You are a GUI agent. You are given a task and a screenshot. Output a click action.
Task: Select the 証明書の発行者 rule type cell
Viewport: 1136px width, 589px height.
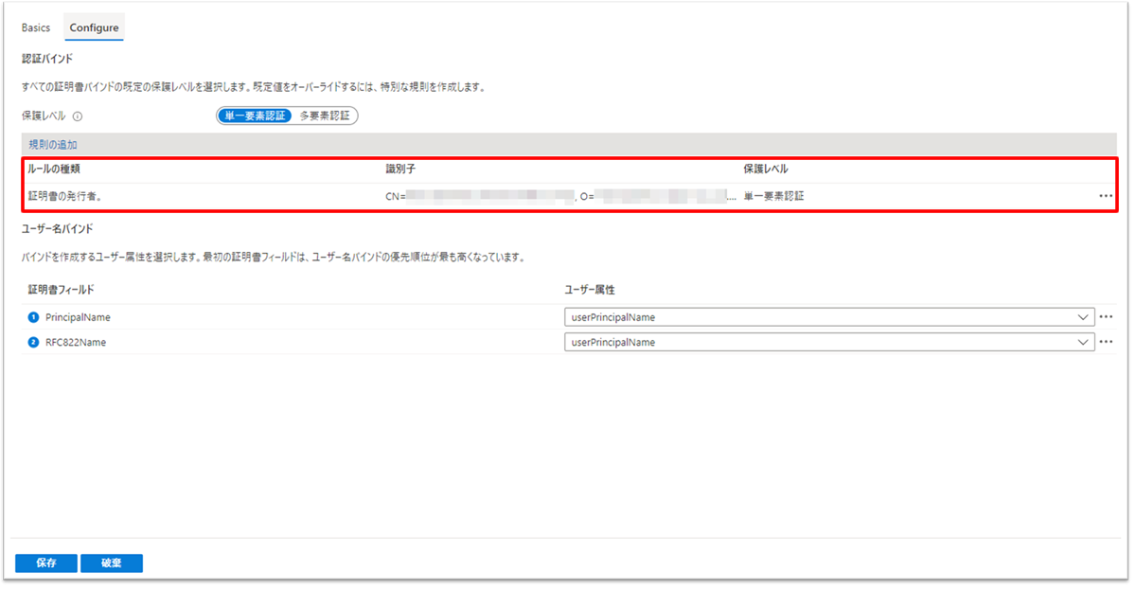65,196
